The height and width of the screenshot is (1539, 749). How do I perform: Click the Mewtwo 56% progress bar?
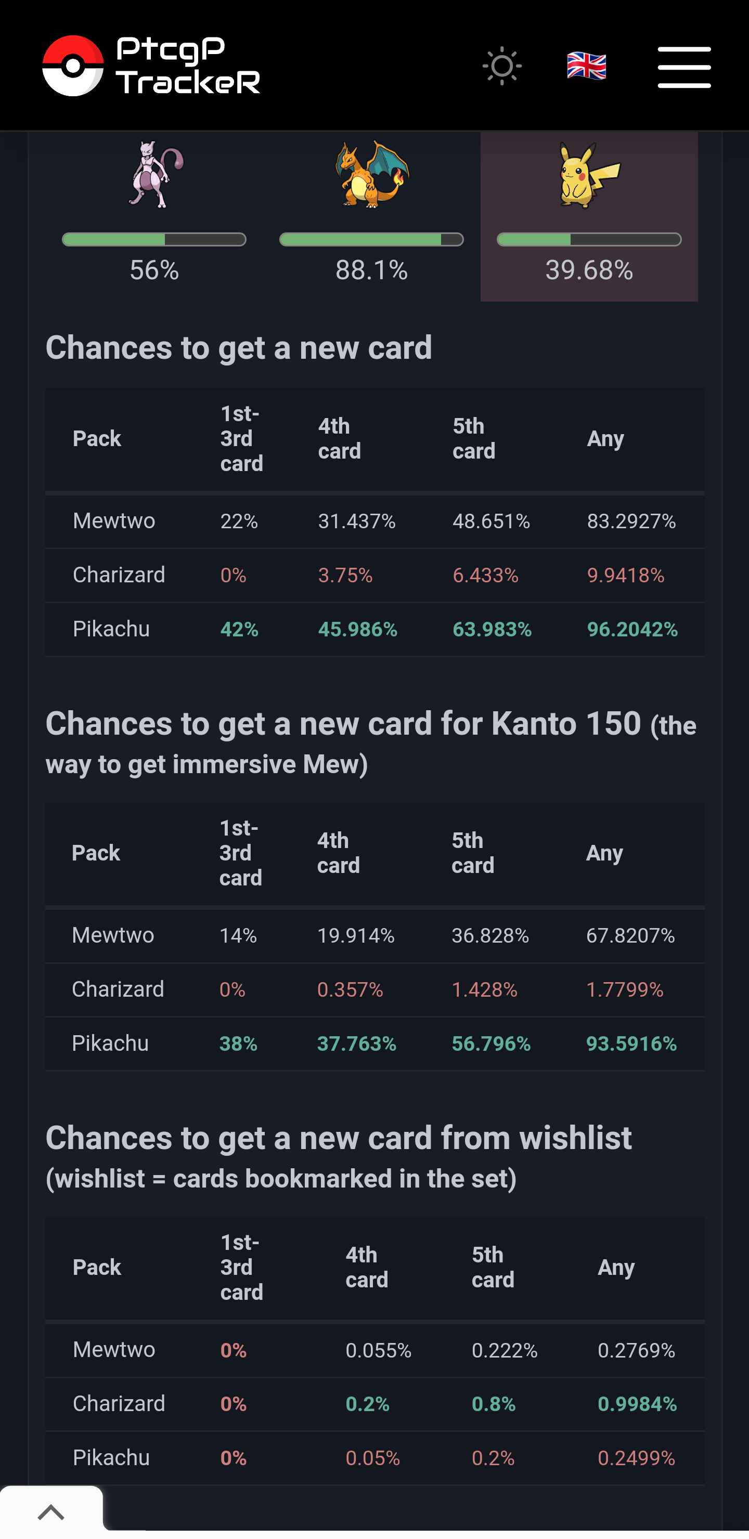point(154,240)
